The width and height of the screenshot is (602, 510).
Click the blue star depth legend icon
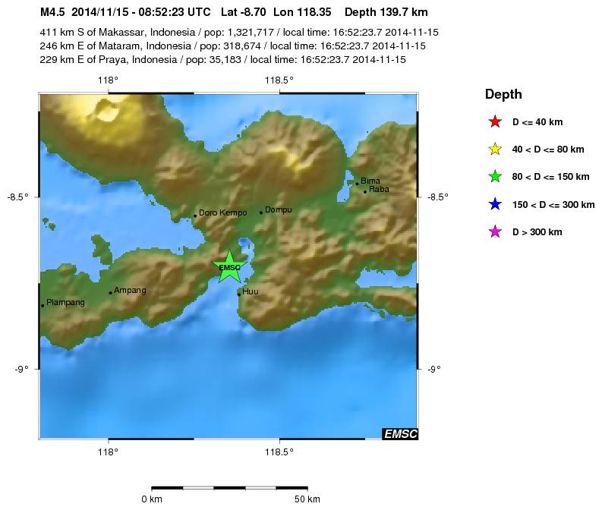pyautogui.click(x=495, y=204)
